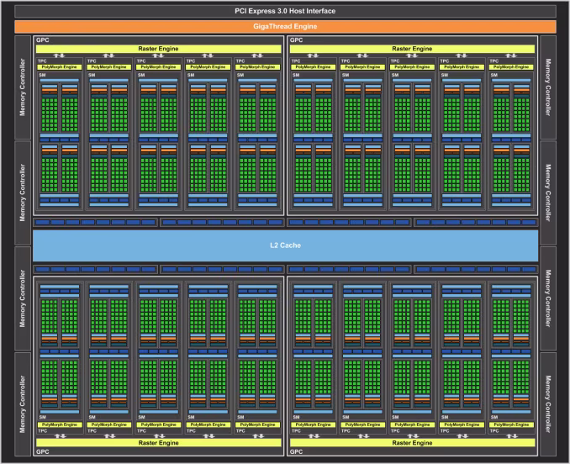Click the first PolyMorph Engine in the top-left GPC
570x464 pixels.
point(59,67)
